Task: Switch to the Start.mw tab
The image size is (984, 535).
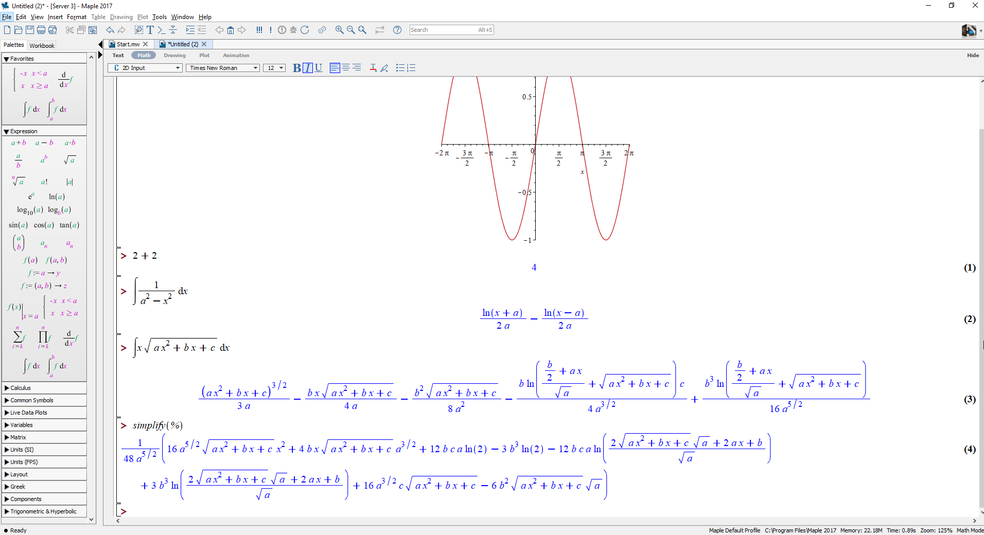Action: pyautogui.click(x=128, y=44)
